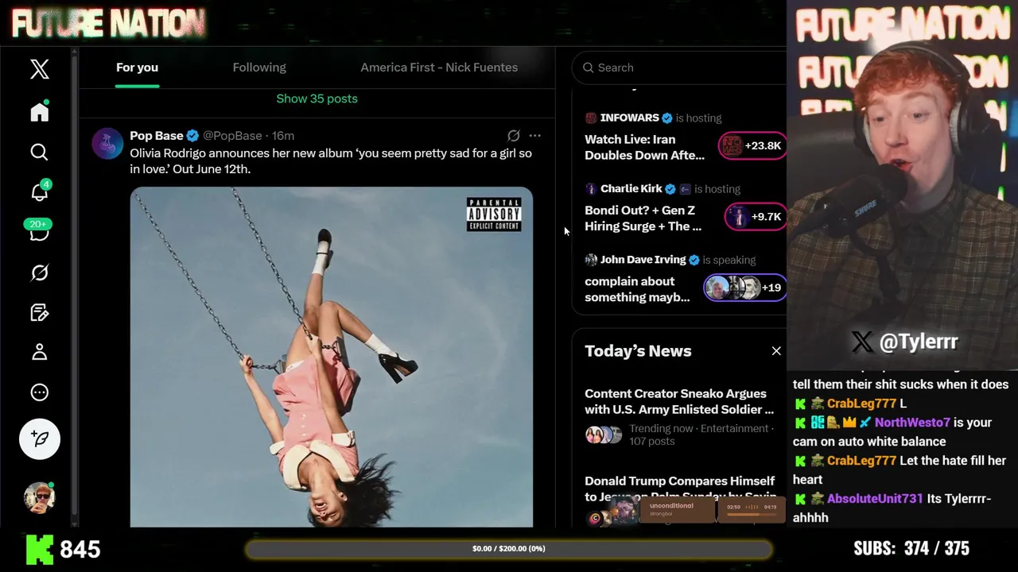Open Donald Trump Compares Himself news story
Screen dimensions: 1018x572
coord(680,489)
